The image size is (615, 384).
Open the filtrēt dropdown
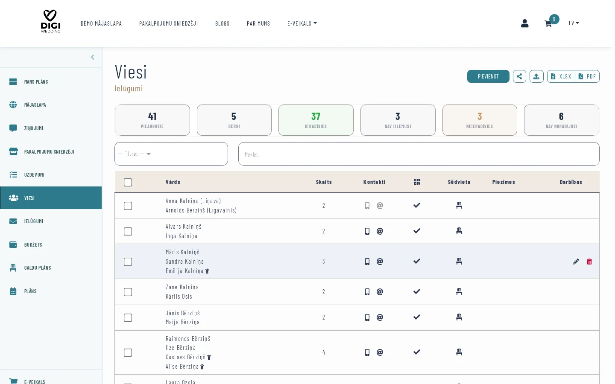171,154
